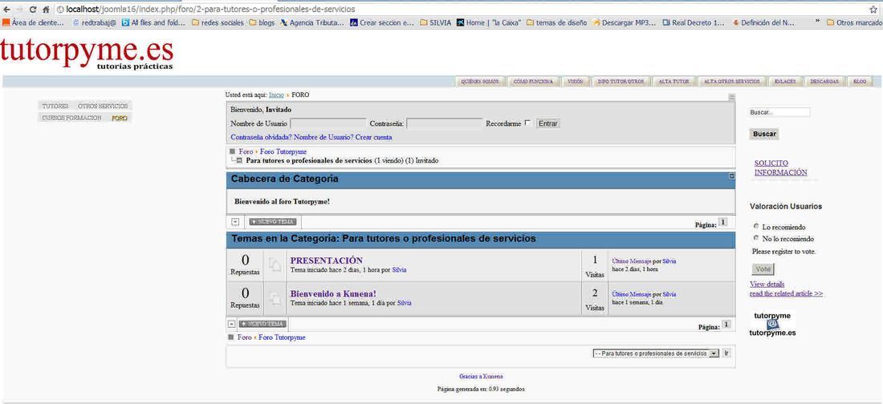Collapse the login box with its toggle
Image resolution: width=883 pixels, height=404 pixels.
click(x=731, y=97)
